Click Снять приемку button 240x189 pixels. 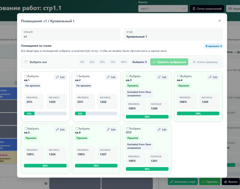[x=205, y=62]
